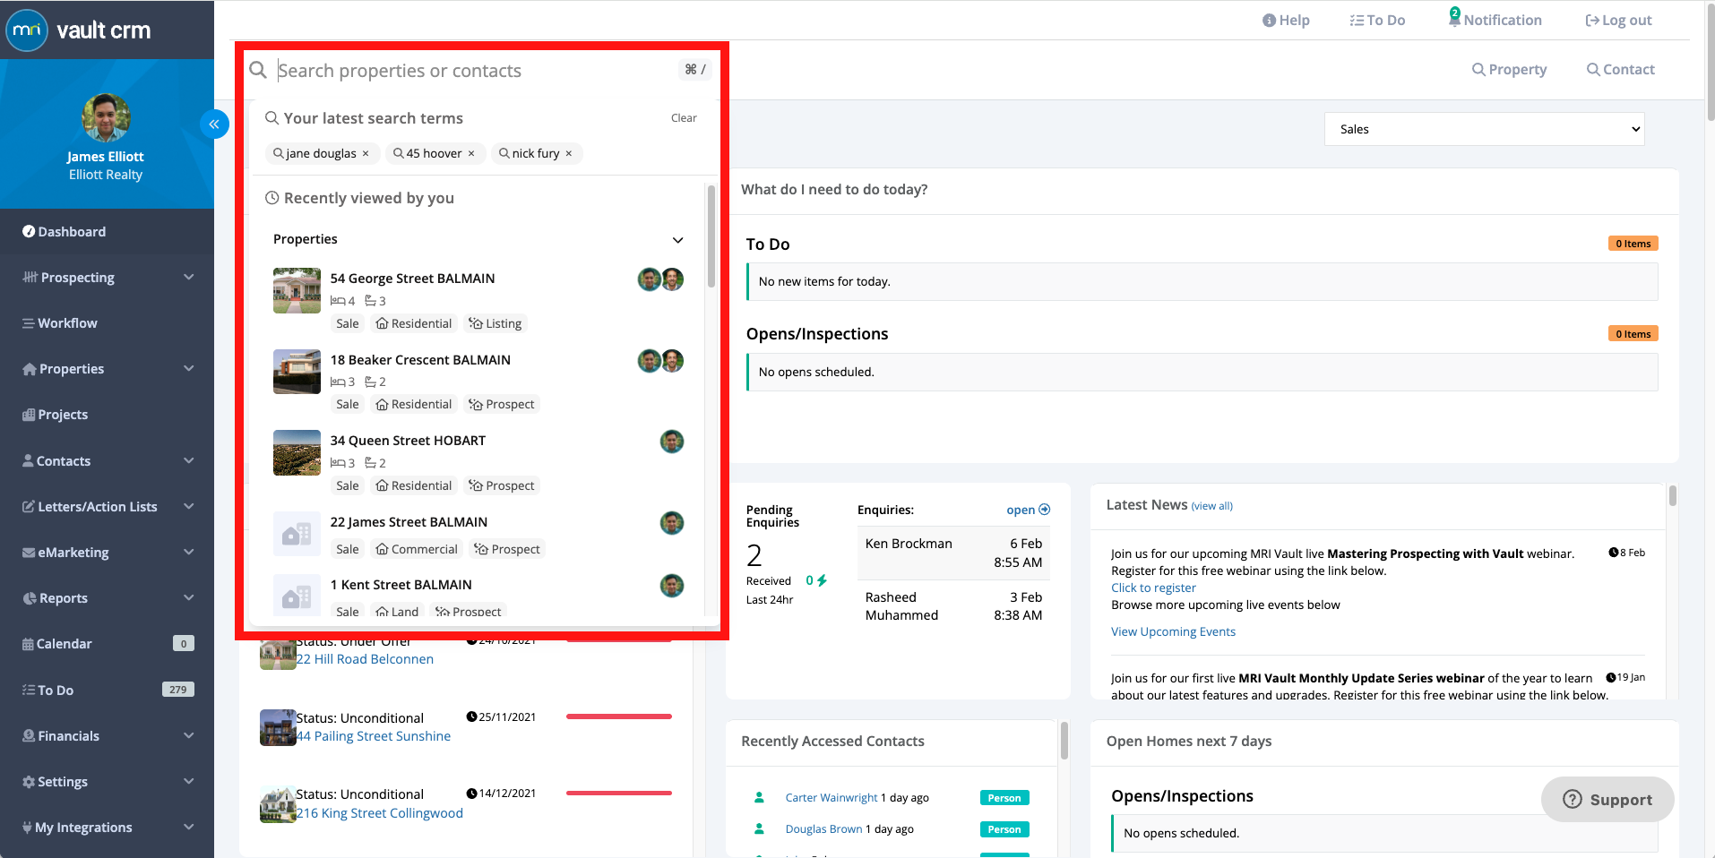Collapse the Properties section in search results
This screenshot has height=858, width=1715.
pyautogui.click(x=677, y=240)
